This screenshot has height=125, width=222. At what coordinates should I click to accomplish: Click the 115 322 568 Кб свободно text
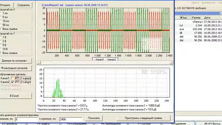tap(191, 8)
